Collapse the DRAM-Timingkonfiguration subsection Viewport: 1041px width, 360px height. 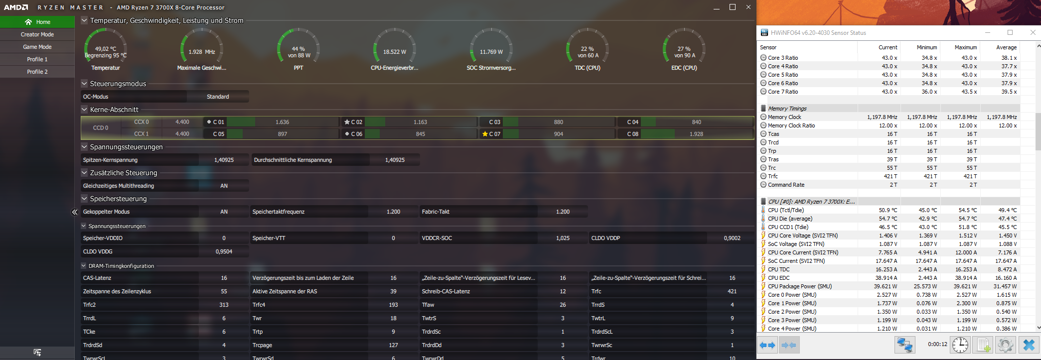tap(84, 266)
